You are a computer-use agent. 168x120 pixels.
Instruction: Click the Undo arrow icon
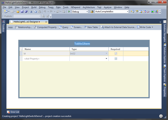(x=45, y=11)
